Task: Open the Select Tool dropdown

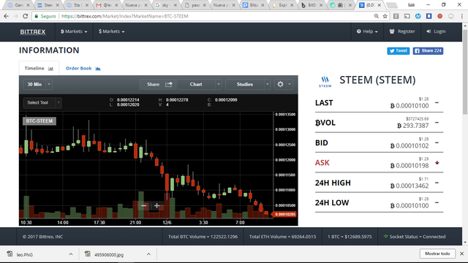Action: [x=42, y=102]
